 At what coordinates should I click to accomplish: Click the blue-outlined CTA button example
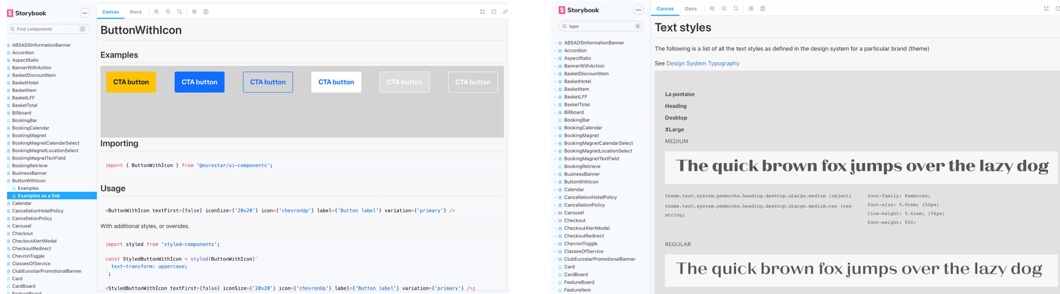tap(268, 82)
